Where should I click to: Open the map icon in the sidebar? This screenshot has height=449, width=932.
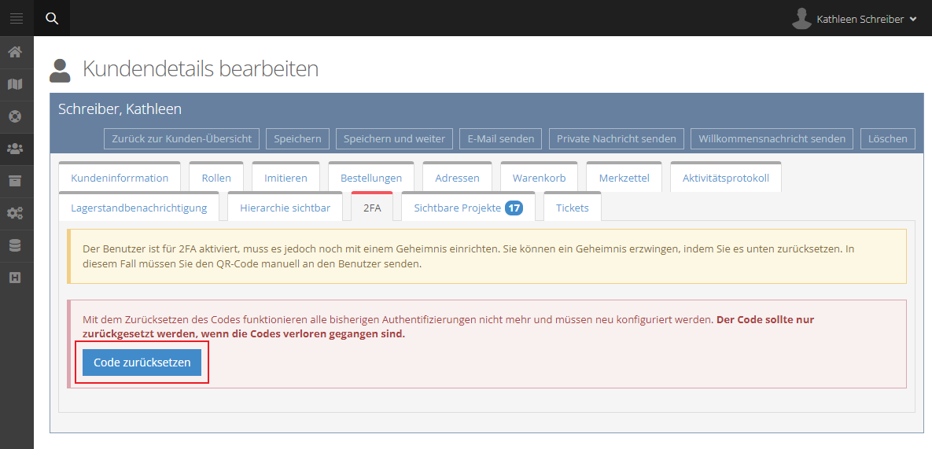coord(16,84)
